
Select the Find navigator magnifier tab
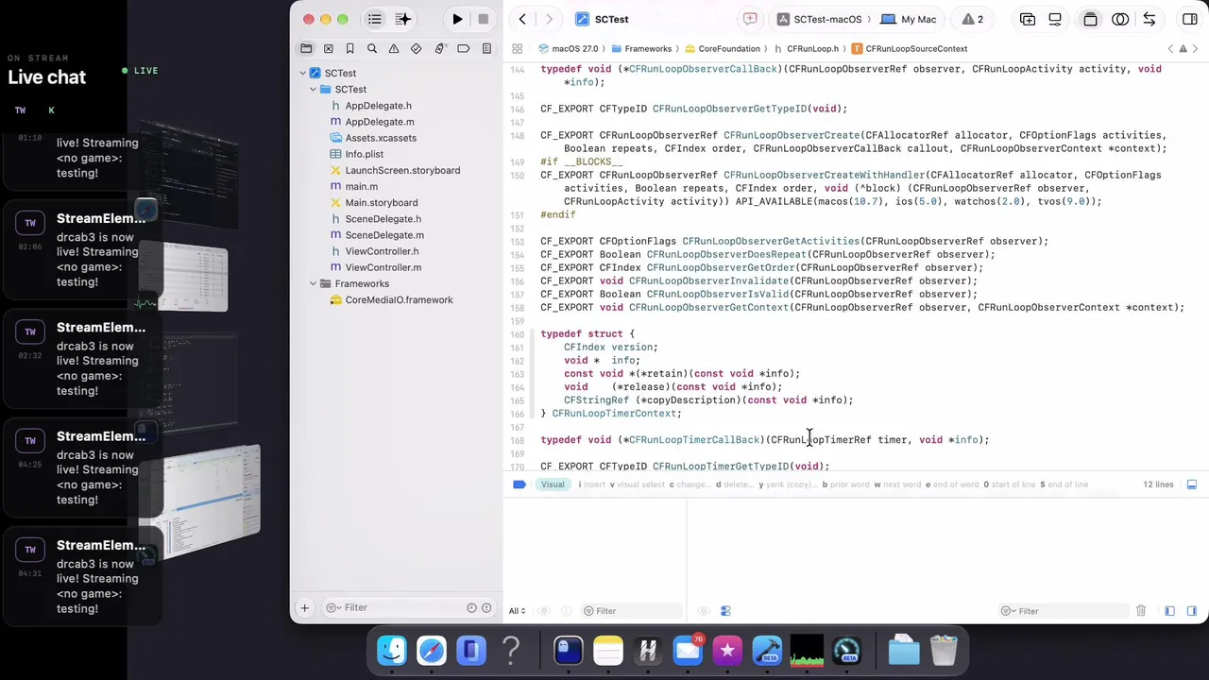372,48
